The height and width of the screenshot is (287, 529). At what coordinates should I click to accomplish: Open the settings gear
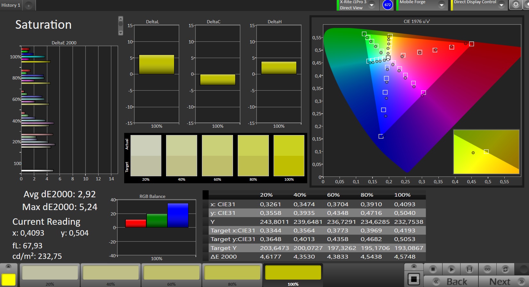(x=516, y=5)
